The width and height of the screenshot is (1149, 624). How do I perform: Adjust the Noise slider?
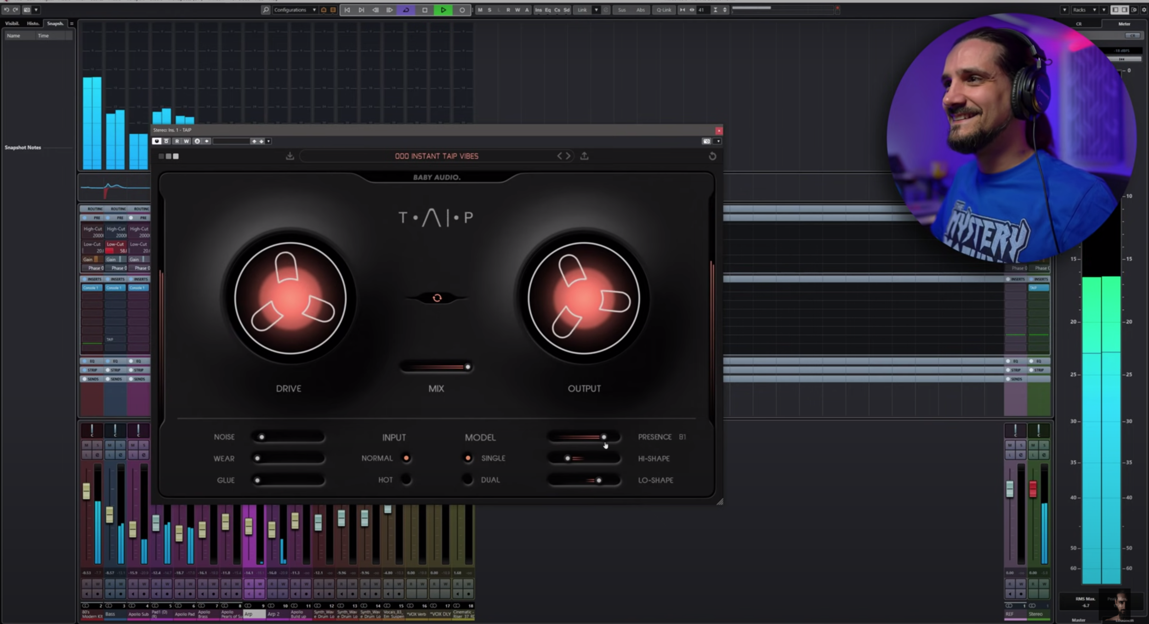[x=288, y=437]
